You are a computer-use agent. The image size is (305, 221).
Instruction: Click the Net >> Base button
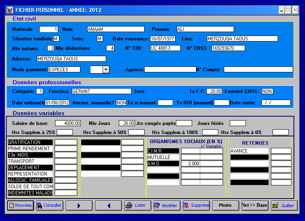point(255,206)
